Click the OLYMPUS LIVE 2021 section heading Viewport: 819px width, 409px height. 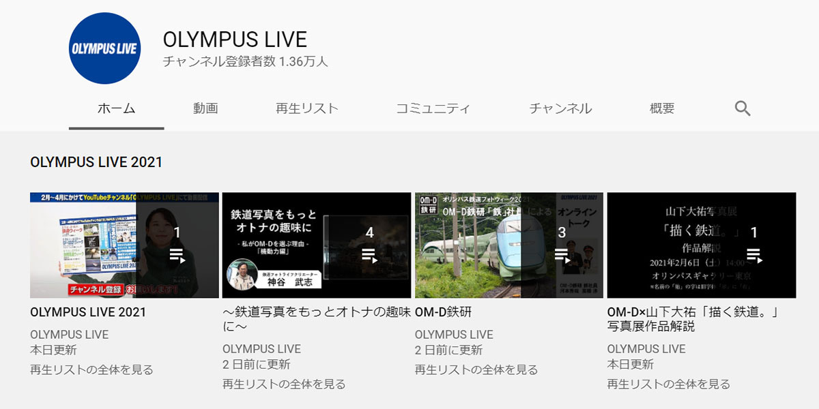(x=96, y=162)
